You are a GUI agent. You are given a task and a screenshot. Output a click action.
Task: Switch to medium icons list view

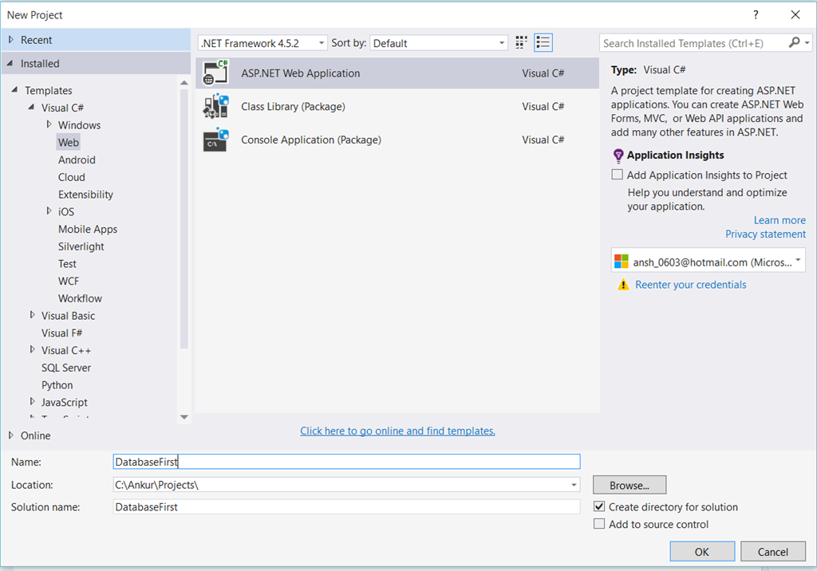click(x=543, y=43)
